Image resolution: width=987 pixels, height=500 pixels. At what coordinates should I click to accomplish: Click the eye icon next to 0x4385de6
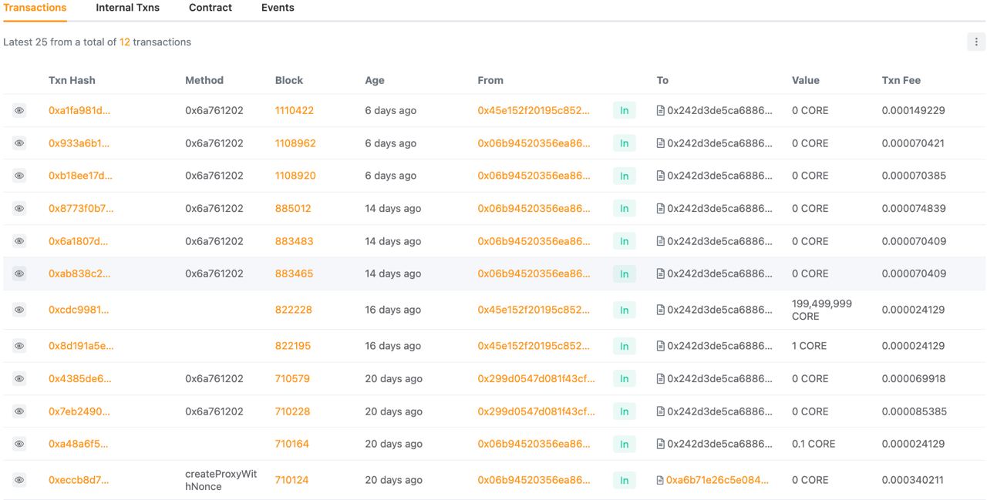point(19,379)
